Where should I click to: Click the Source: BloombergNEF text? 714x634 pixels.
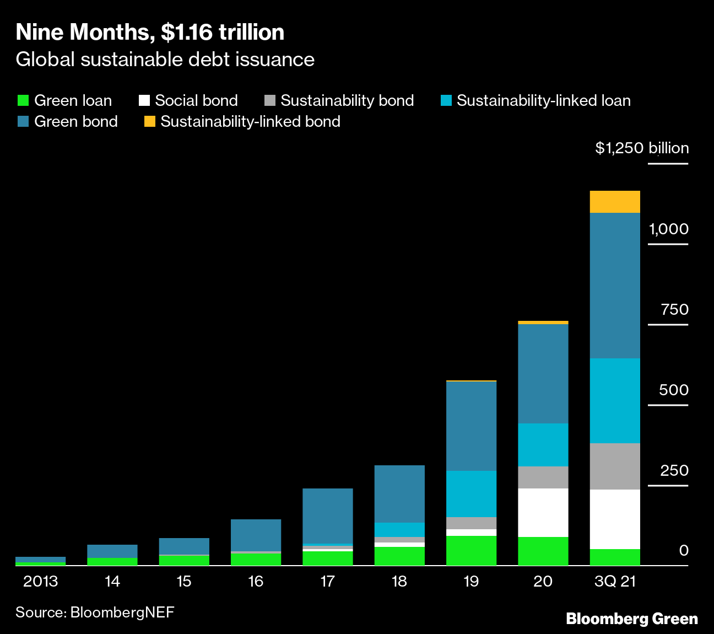point(95,612)
